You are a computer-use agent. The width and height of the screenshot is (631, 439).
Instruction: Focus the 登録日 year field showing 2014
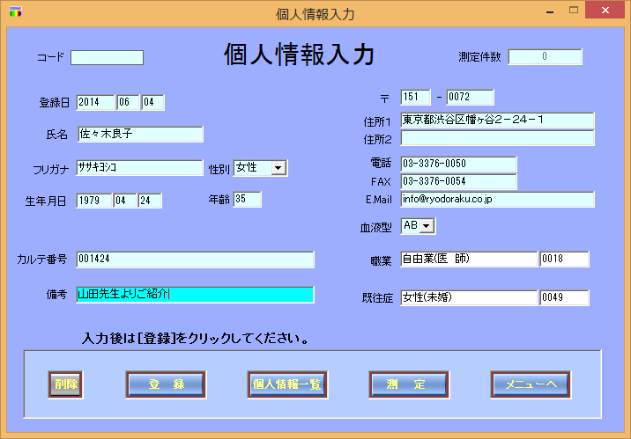click(96, 103)
